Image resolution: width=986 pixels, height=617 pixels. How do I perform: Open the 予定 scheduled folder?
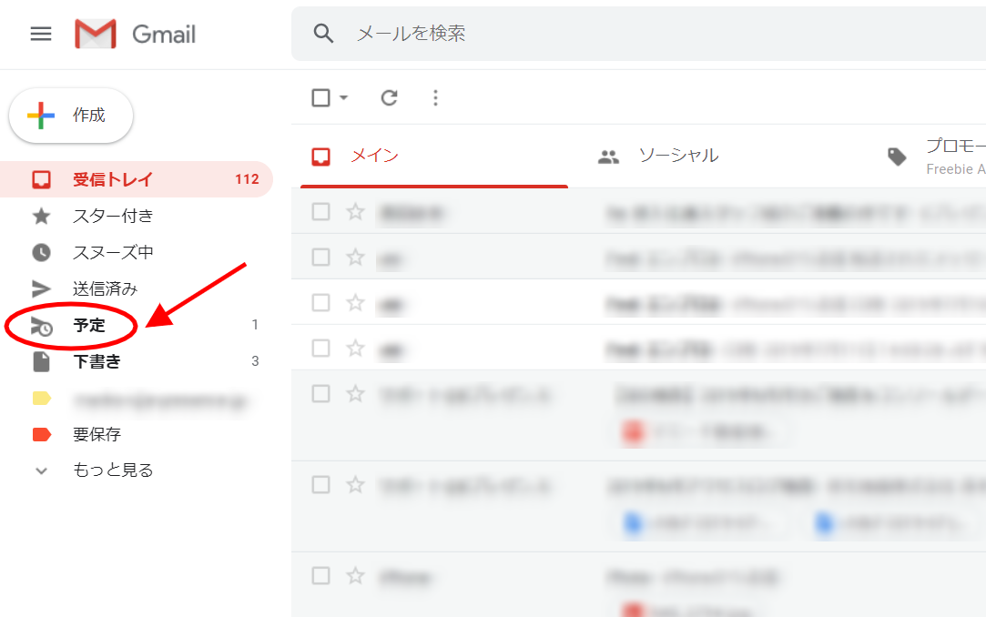point(89,325)
